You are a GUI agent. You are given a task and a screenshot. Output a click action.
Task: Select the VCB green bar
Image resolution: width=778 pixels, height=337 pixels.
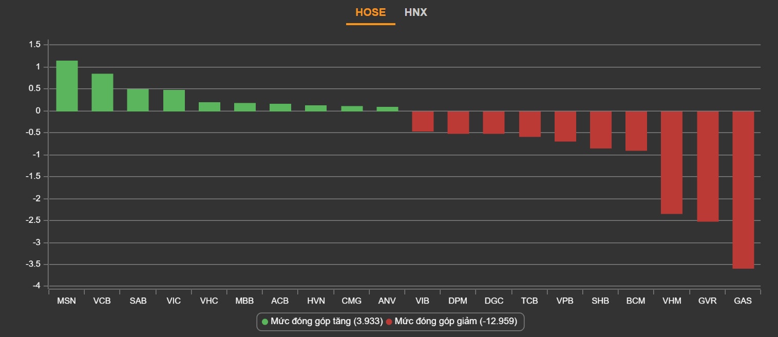[x=102, y=92]
